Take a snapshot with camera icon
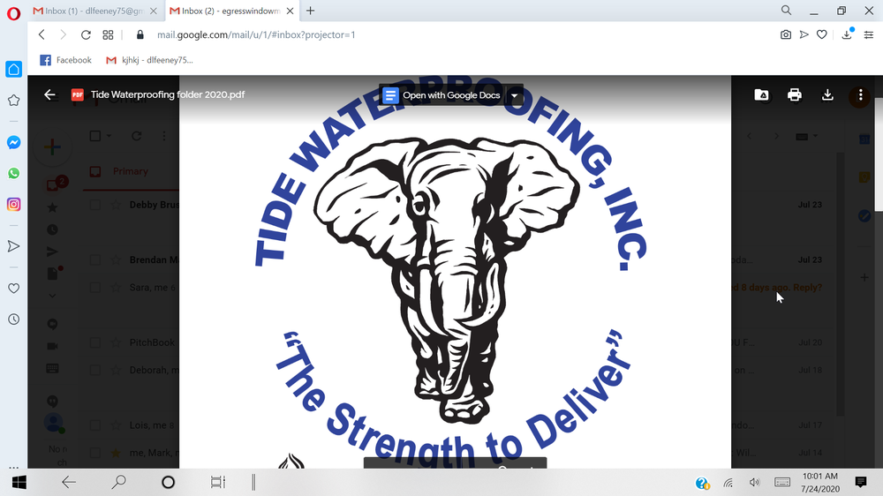The width and height of the screenshot is (883, 496). pyautogui.click(x=786, y=35)
